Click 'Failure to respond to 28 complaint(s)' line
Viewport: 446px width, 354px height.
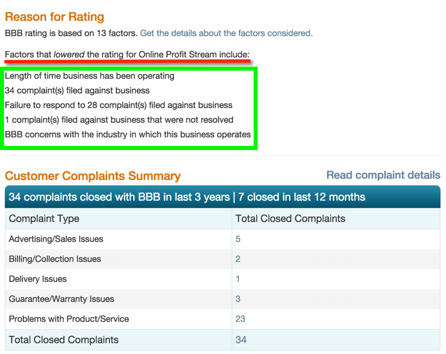coord(118,105)
